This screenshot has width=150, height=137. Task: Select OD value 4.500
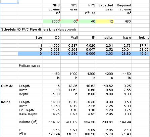pyautogui.click(x=55, y=46)
